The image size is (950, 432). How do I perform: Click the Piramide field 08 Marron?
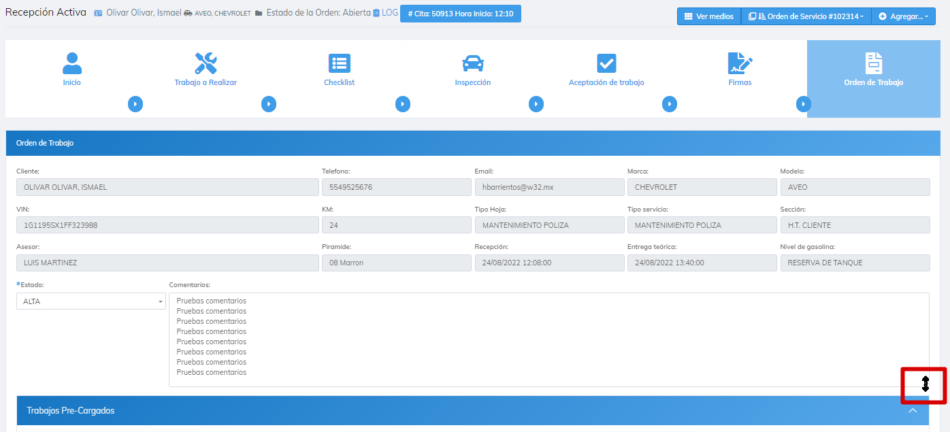[x=397, y=263]
